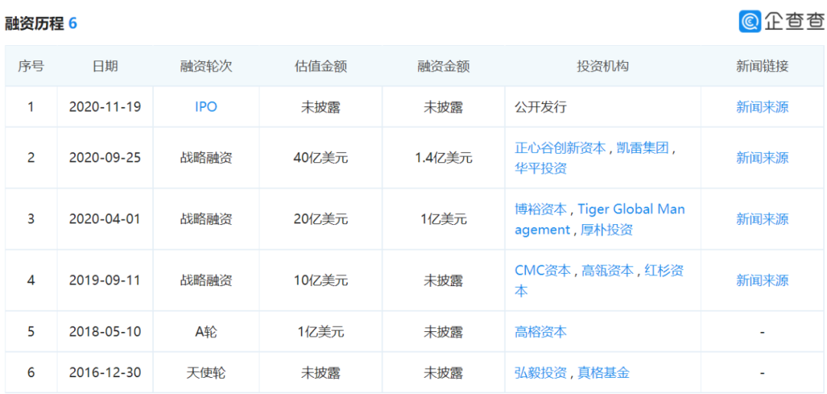Viewport: 827px width, 394px height.
Task: Click the 投资机构 column header
Action: tap(603, 67)
